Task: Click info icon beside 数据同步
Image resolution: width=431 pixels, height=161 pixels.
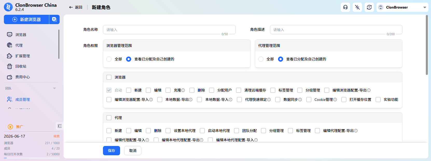Action: pos(300,100)
